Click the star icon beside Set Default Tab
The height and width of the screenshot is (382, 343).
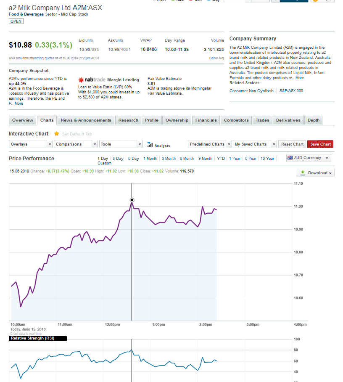tap(56, 133)
